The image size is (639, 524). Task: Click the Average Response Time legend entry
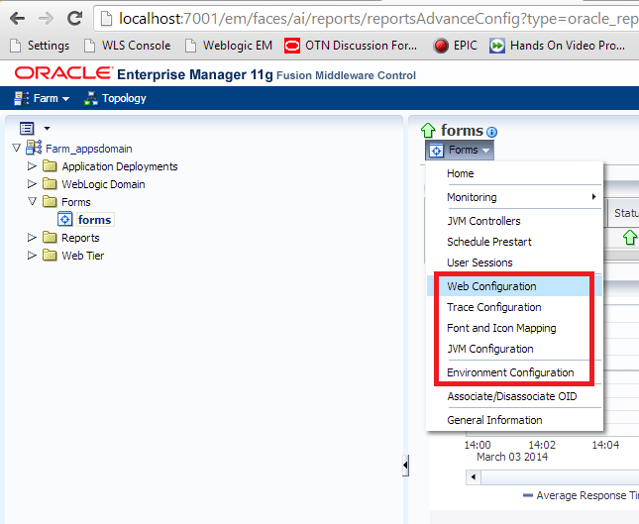pyautogui.click(x=581, y=495)
